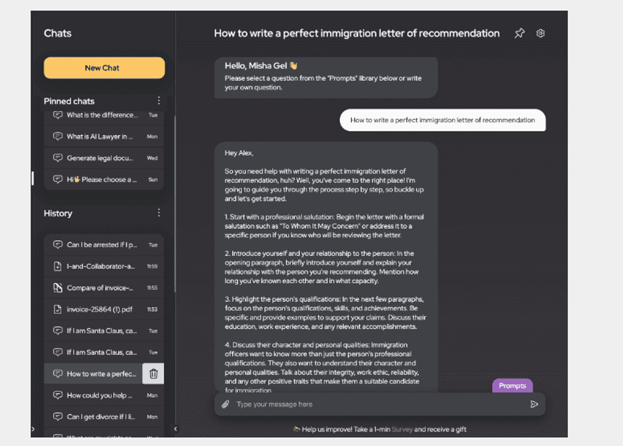The height and width of the screenshot is (446, 623).
Task: Send message with the paper plane icon
Action: (x=534, y=404)
